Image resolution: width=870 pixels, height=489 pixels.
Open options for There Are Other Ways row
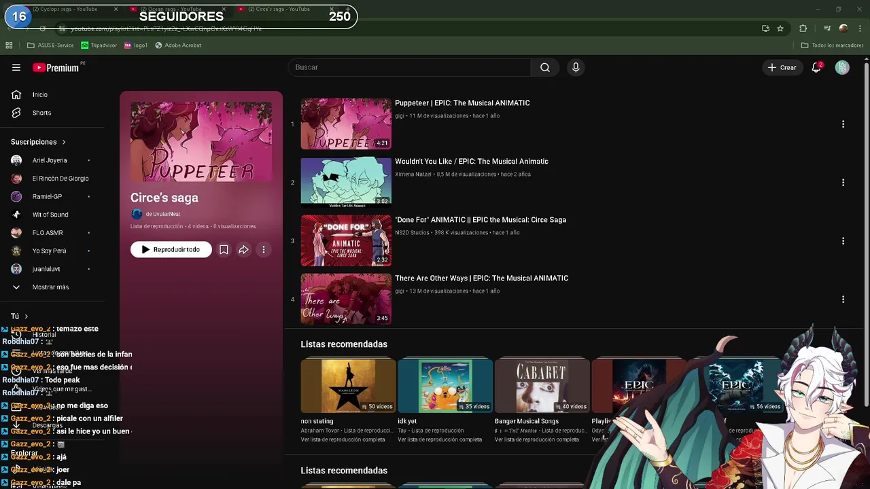point(843,300)
